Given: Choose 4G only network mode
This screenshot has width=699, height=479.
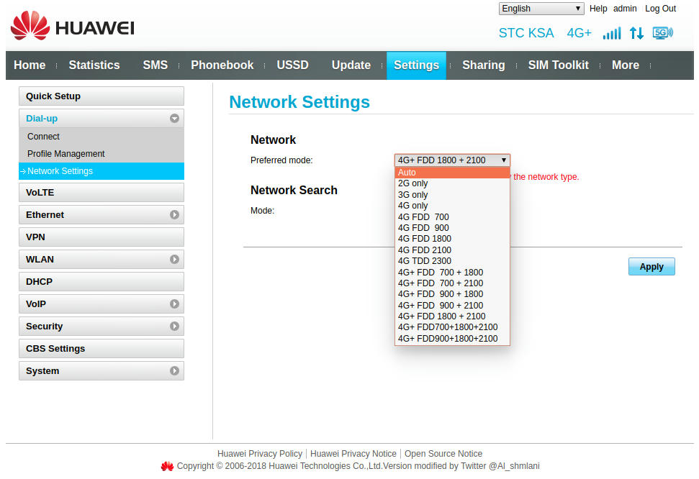Looking at the screenshot, I should click(x=452, y=206).
